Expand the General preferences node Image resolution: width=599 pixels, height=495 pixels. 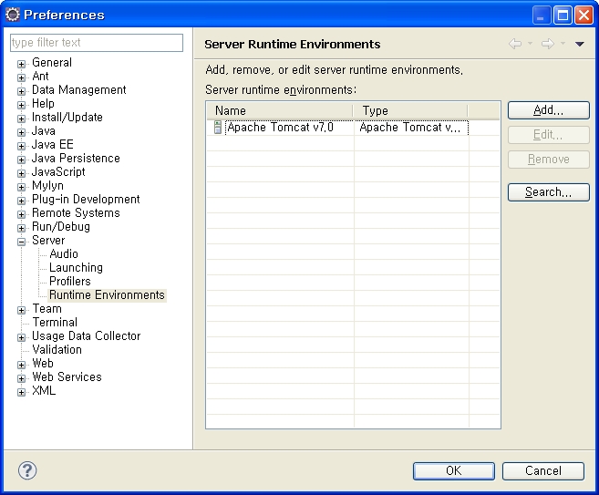click(22, 64)
